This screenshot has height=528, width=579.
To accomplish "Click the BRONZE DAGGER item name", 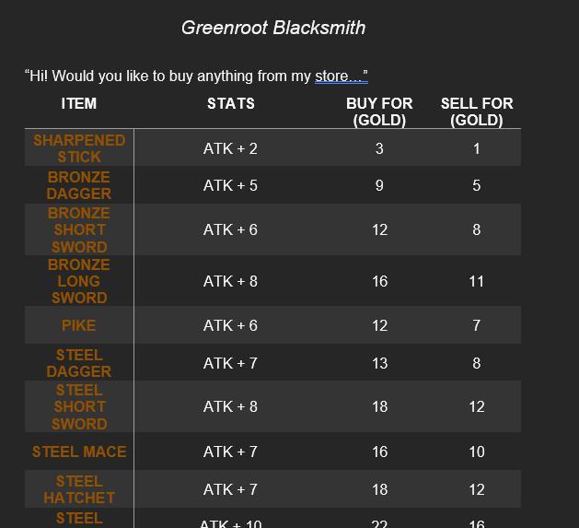I will pos(79,185).
